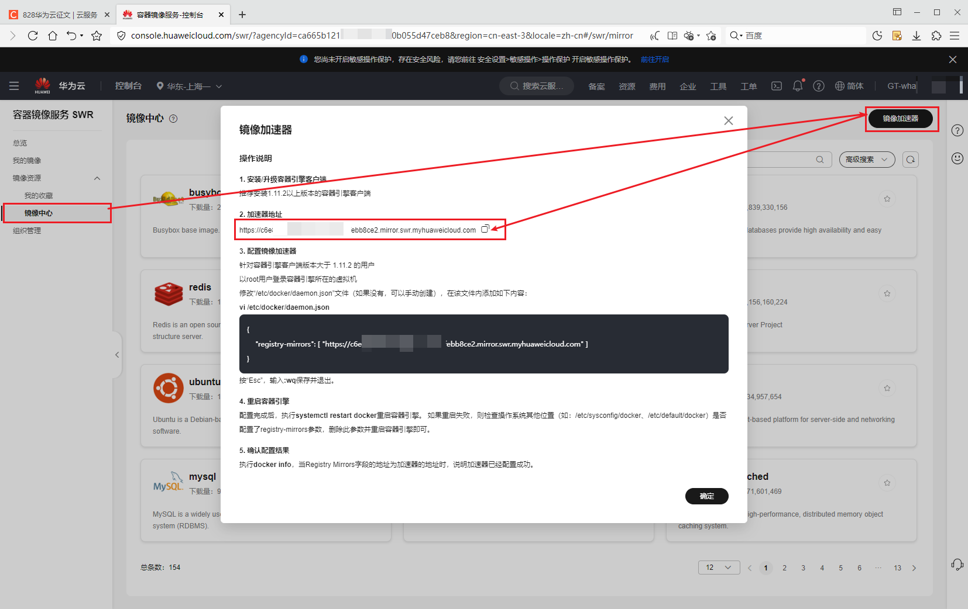Click the 搜索云服务 search box
This screenshot has width=968, height=609.
pos(537,86)
